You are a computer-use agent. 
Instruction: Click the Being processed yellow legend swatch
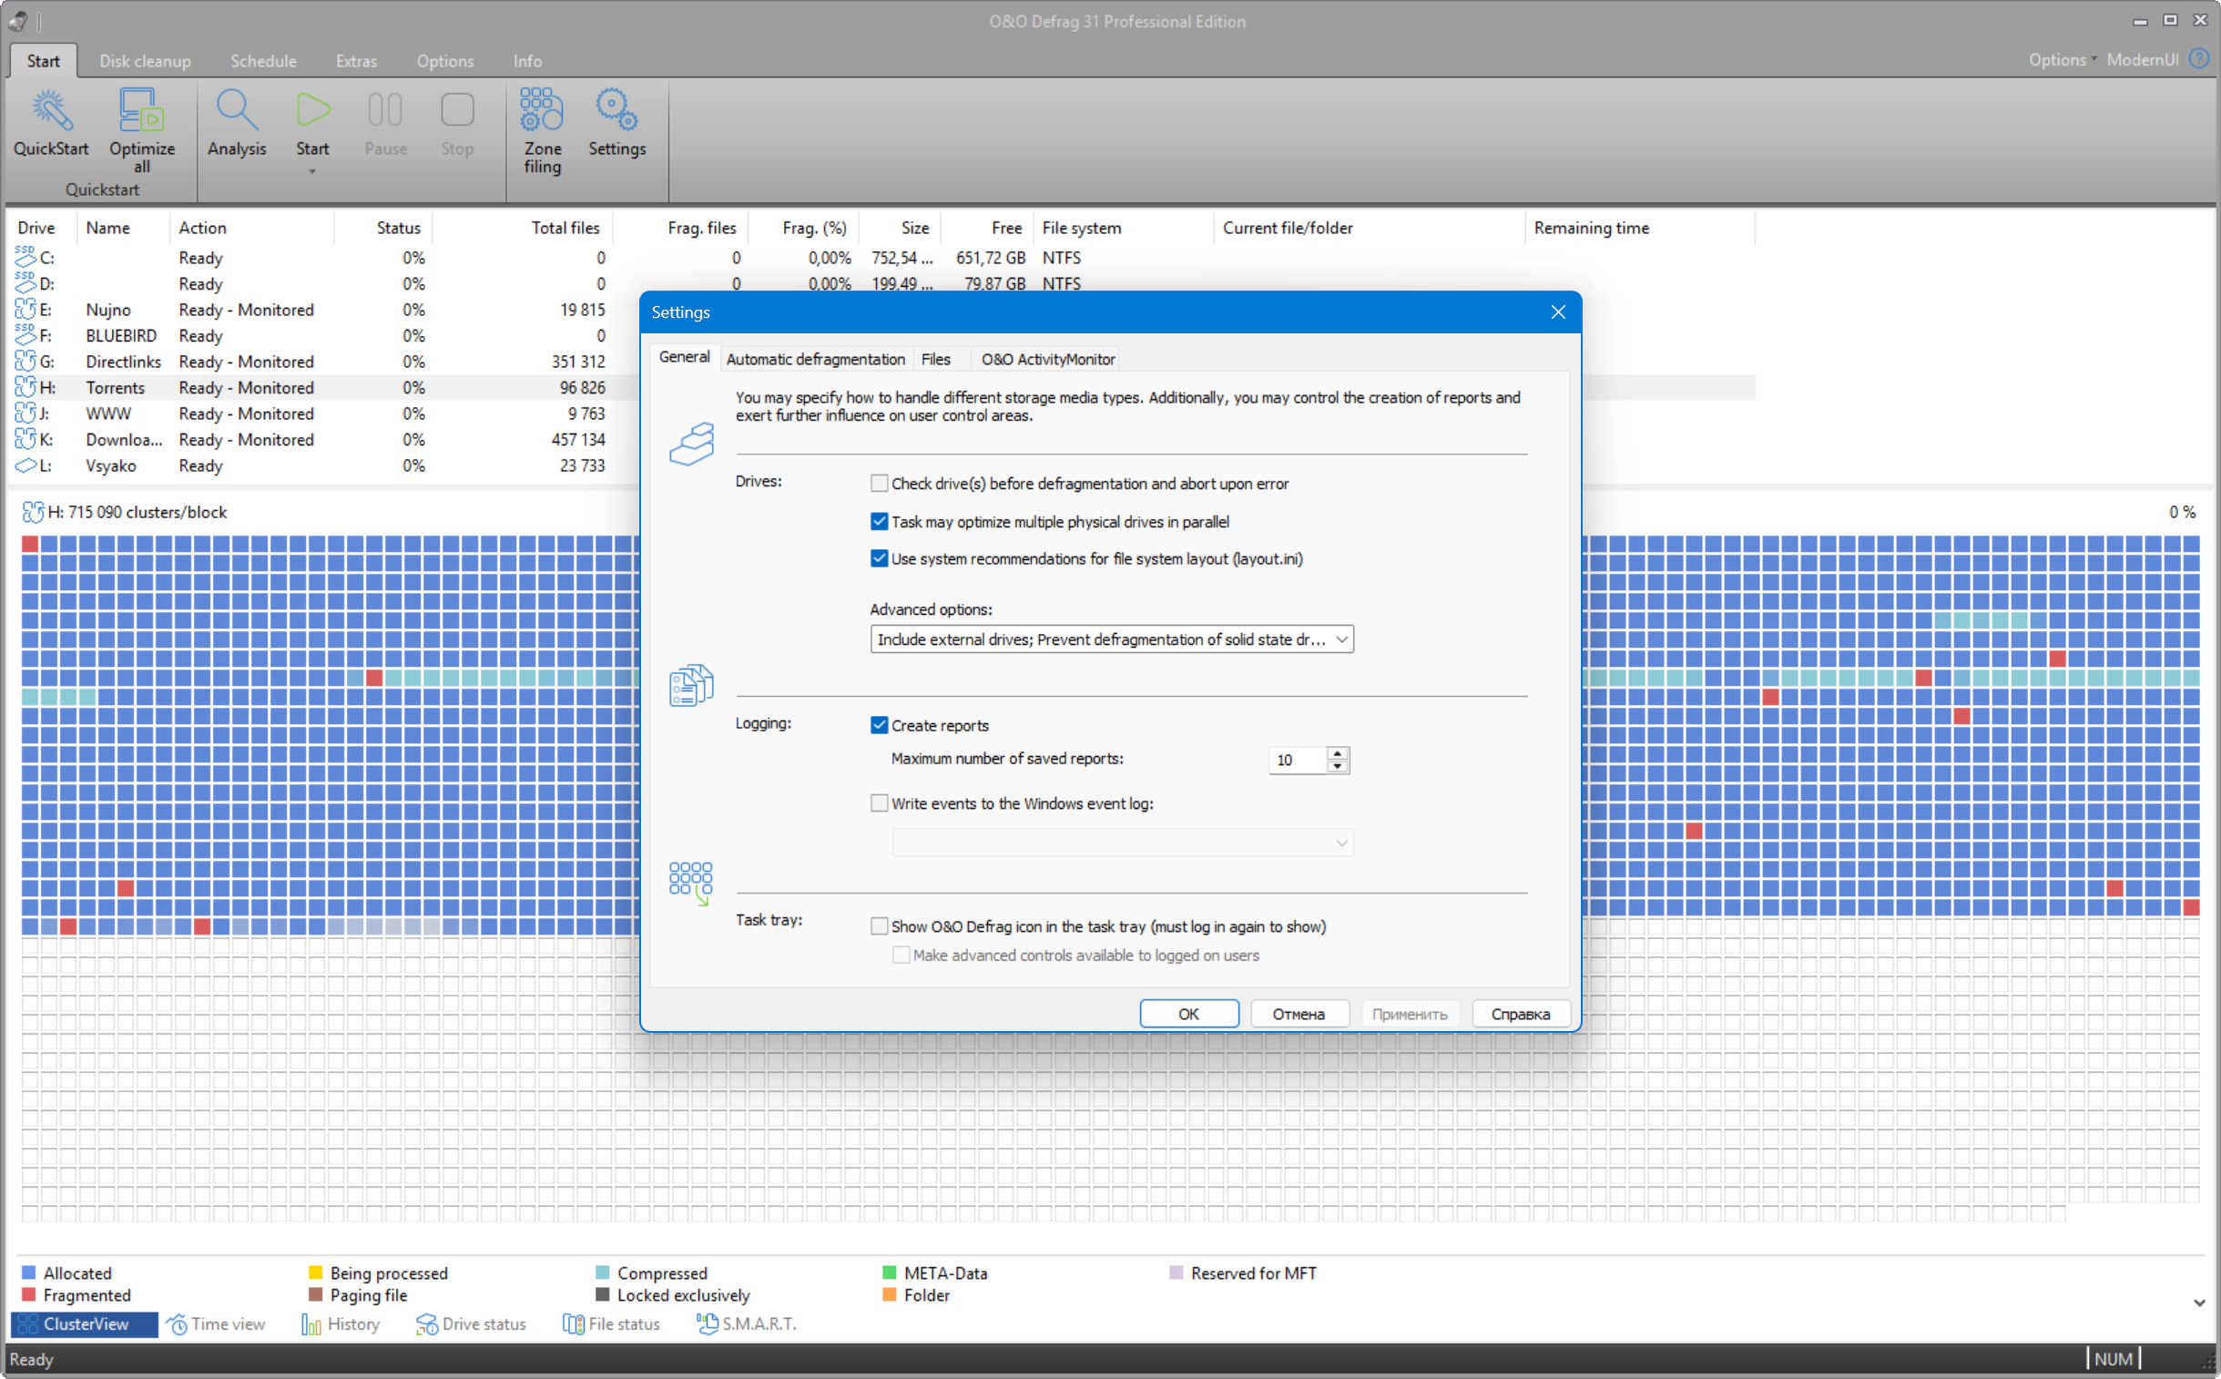click(x=315, y=1272)
